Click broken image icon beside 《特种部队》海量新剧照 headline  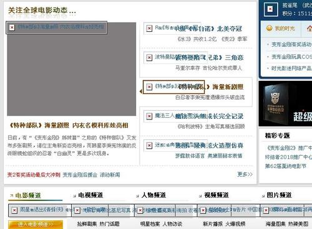(x=149, y=86)
